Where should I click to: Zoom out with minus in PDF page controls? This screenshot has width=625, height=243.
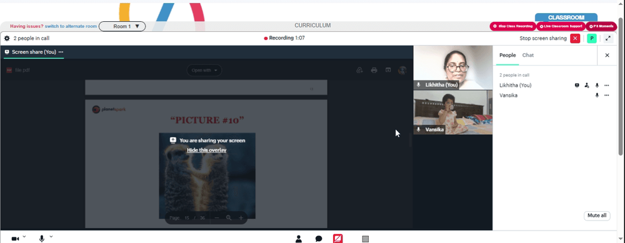point(217,218)
